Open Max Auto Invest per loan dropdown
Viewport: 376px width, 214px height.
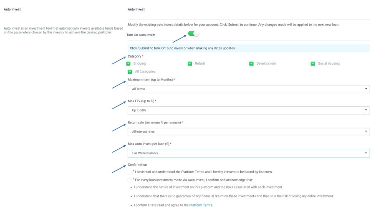pyautogui.click(x=248, y=153)
